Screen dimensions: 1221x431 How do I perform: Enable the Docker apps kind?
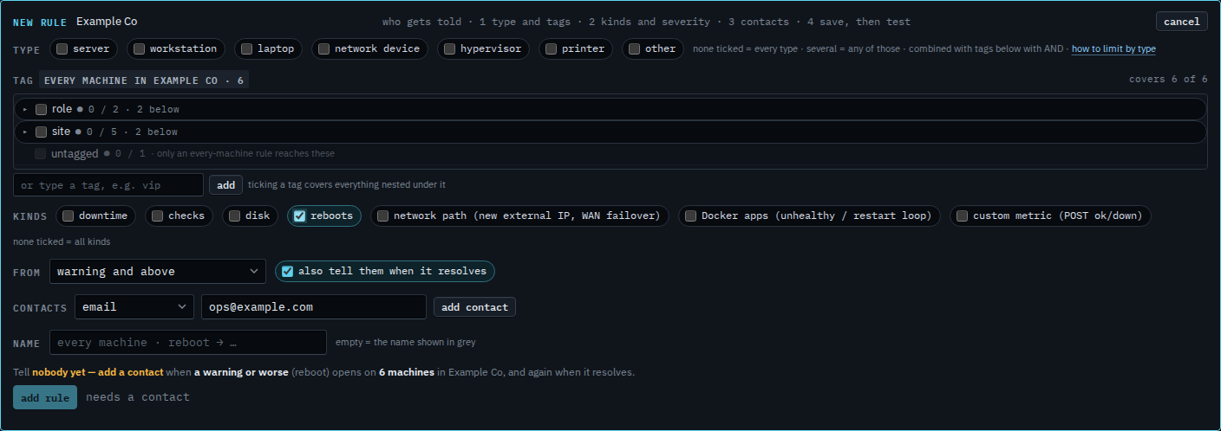pyautogui.click(x=690, y=216)
